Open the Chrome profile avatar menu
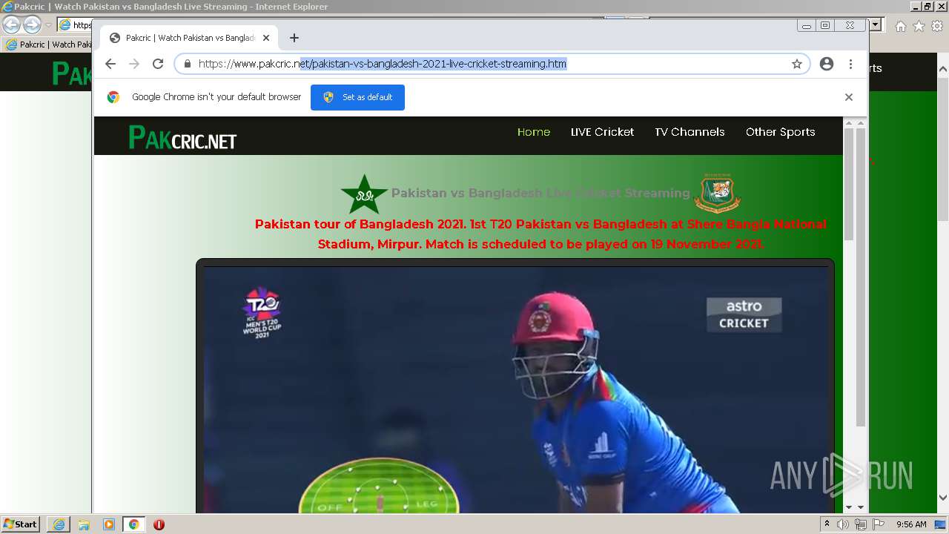Image resolution: width=949 pixels, height=534 pixels. click(x=827, y=64)
